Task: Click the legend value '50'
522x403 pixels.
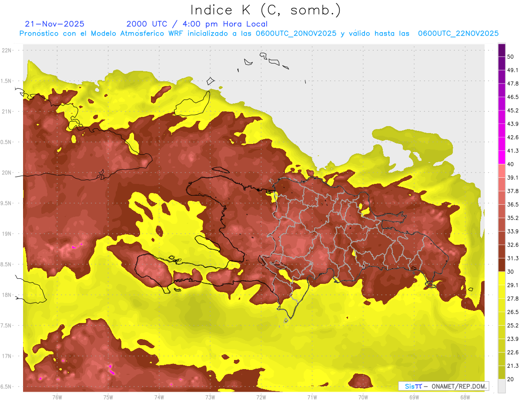Action: (x=511, y=57)
